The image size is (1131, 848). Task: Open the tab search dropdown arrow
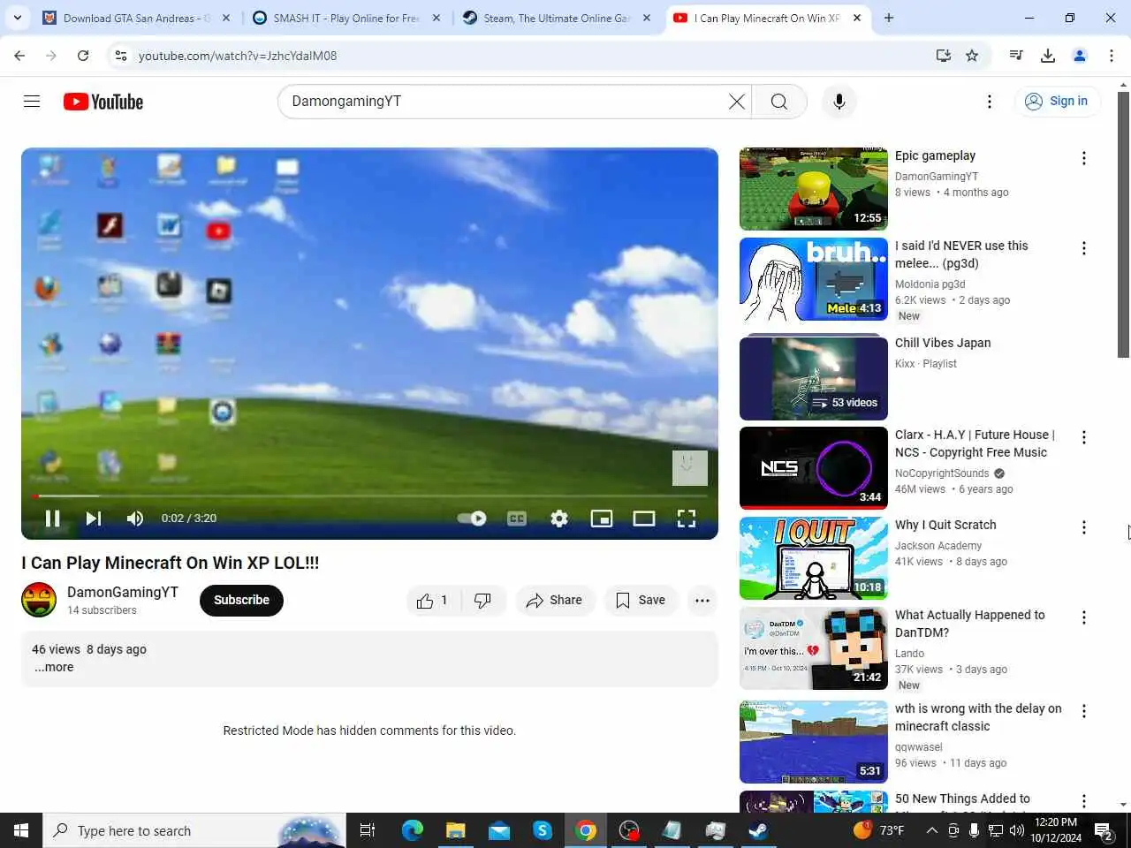point(18,18)
